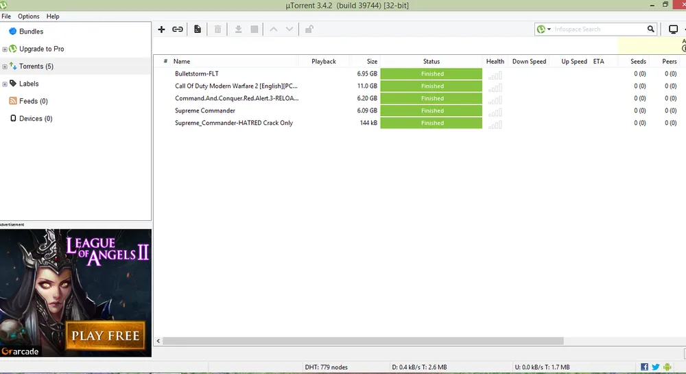
Task: Open the File menu
Action: pos(6,16)
